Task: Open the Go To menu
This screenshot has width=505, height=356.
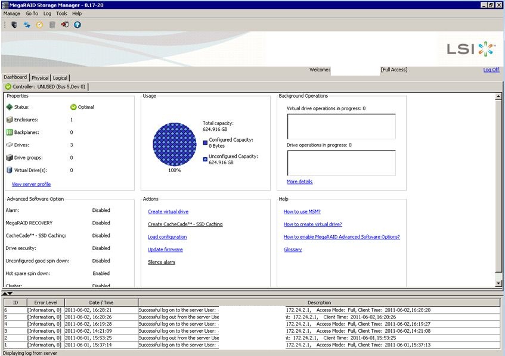Action: (x=32, y=14)
